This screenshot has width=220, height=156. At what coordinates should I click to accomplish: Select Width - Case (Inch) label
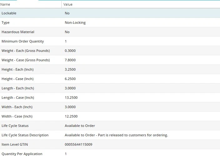point(17,117)
